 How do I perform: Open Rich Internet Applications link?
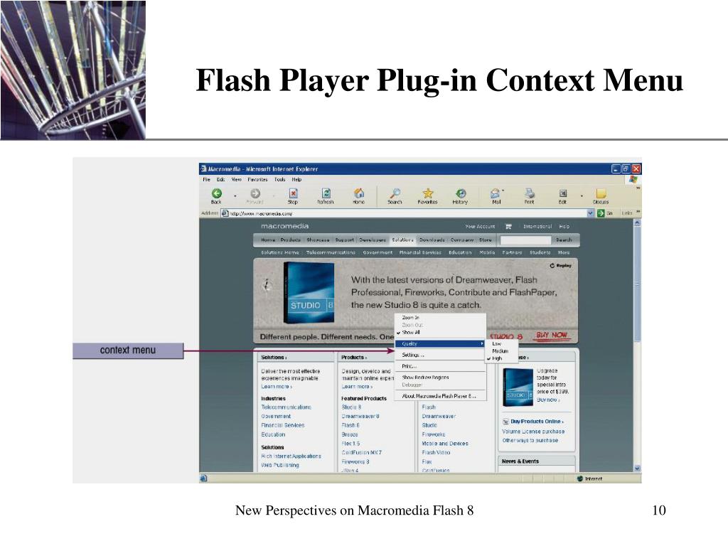coord(291,456)
